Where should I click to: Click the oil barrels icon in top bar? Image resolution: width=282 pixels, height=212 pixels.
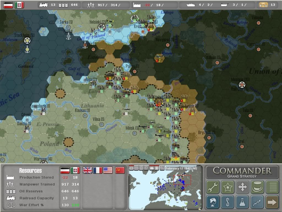pos(63,5)
